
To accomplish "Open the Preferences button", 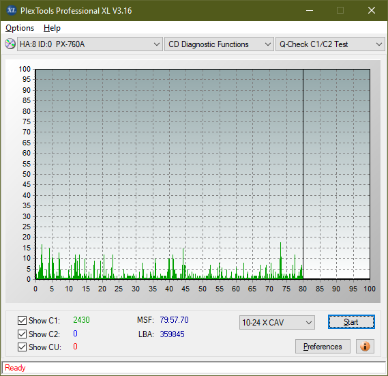I will (x=323, y=346).
